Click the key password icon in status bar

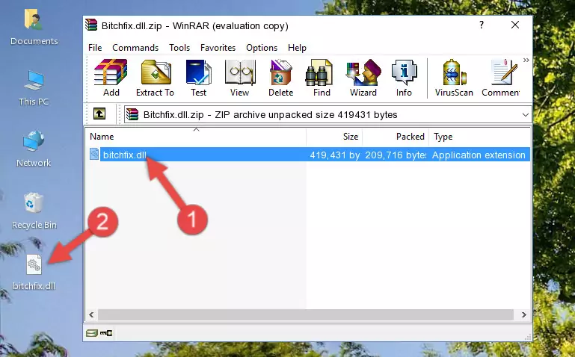point(106,333)
